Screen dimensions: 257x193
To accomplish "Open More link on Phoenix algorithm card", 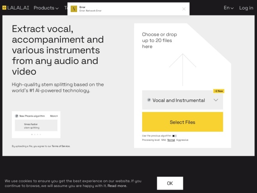I will (x=54, y=116).
